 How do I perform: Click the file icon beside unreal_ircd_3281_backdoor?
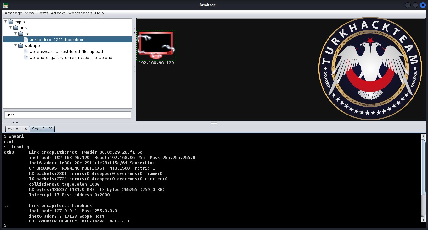26,40
